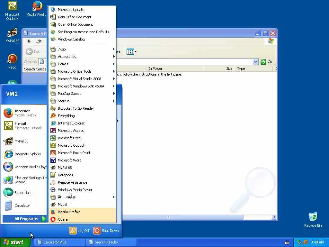This screenshot has width=329, height=247.
Task: Click the taskbar clock showing 8:40 AM
Action: [x=317, y=242]
